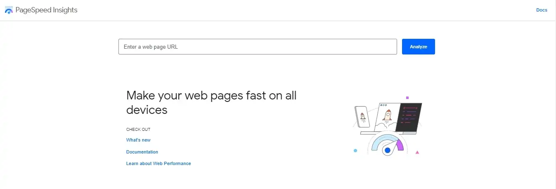Open the Docs link in header
The image size is (556, 189).
[x=542, y=10]
